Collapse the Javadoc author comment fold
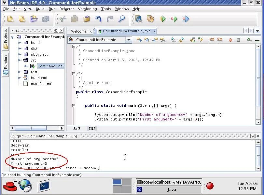 [74, 74]
